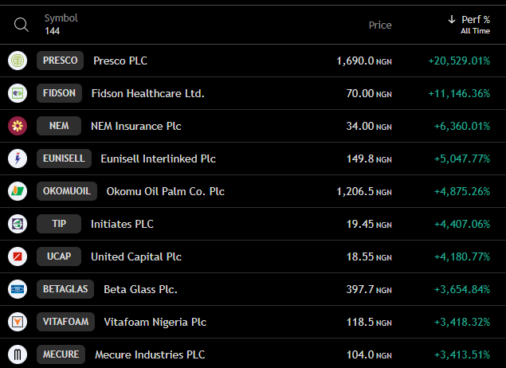506x368 pixels.
Task: Select the Okomu Oil Palm Co. Plc name
Action: 165,191
